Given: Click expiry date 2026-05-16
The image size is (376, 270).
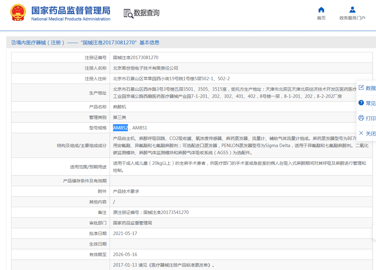Looking at the screenshot, I should coord(125,255).
